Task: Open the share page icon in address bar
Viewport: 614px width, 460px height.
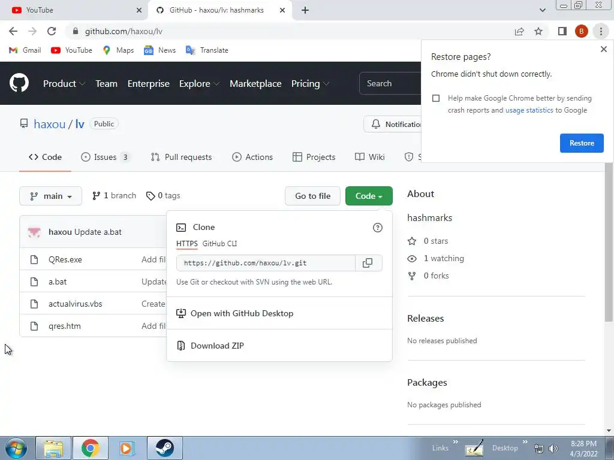Action: click(519, 31)
